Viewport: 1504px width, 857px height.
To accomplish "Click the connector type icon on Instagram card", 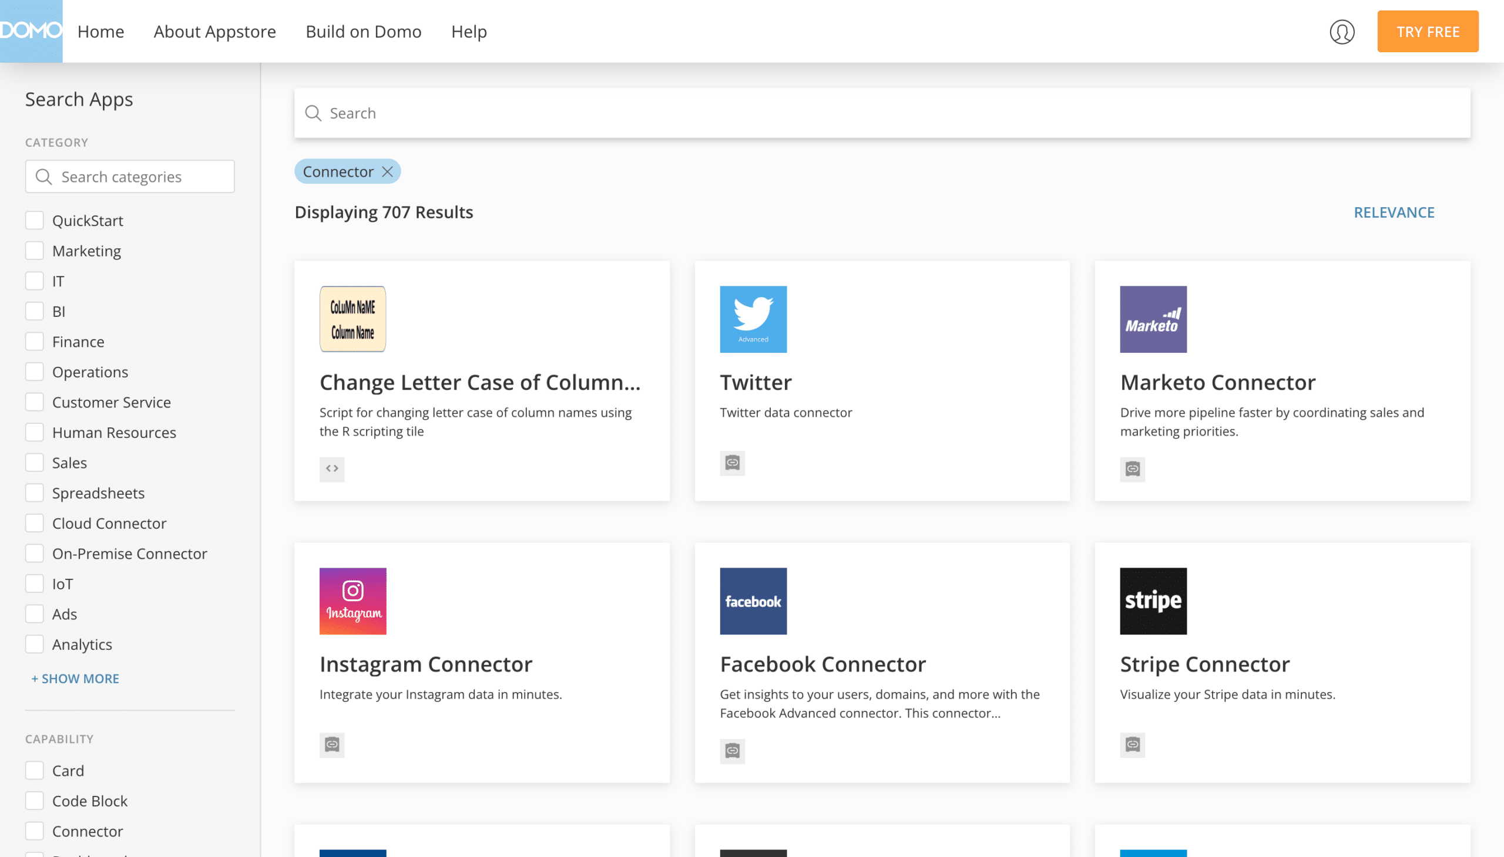I will point(332,744).
